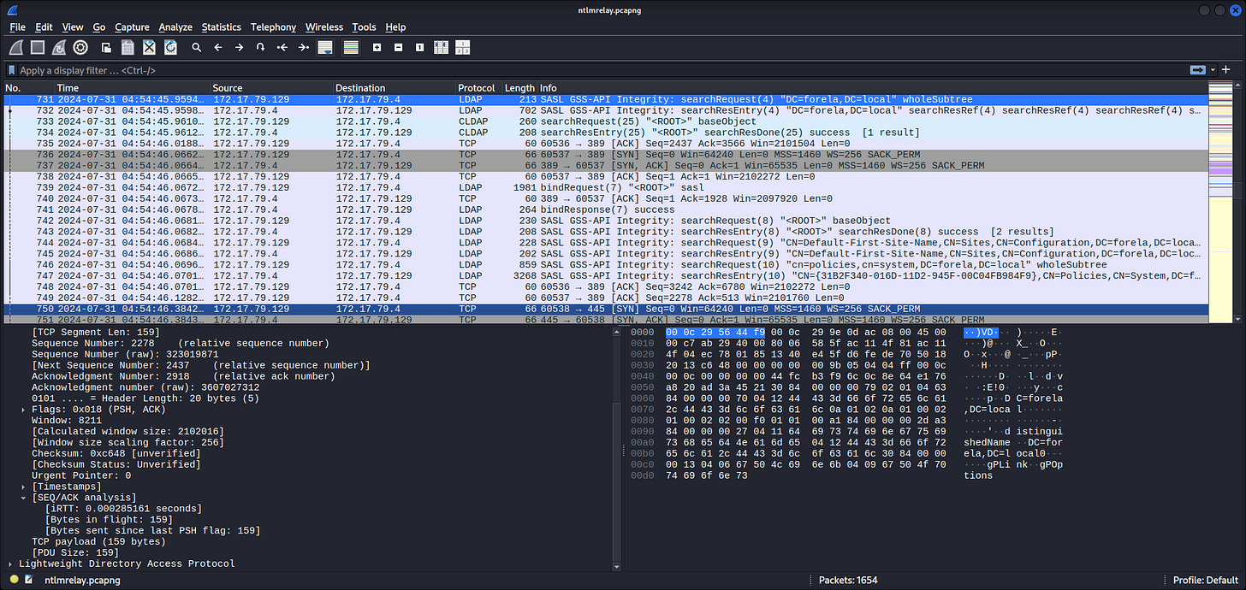Click the Find packet magnifier icon
This screenshot has height=590, width=1246.
click(x=196, y=48)
